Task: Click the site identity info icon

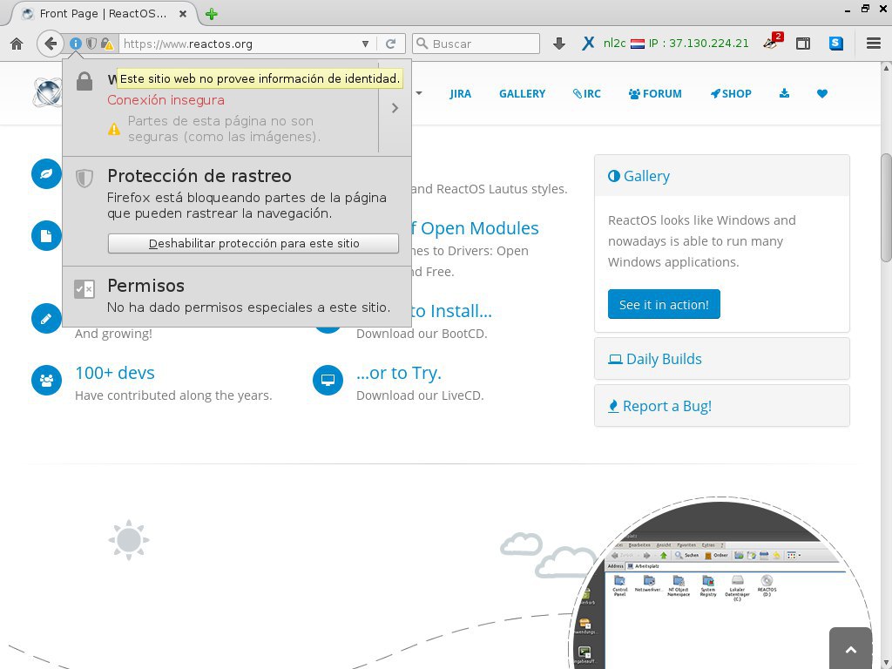Action: coord(75,44)
